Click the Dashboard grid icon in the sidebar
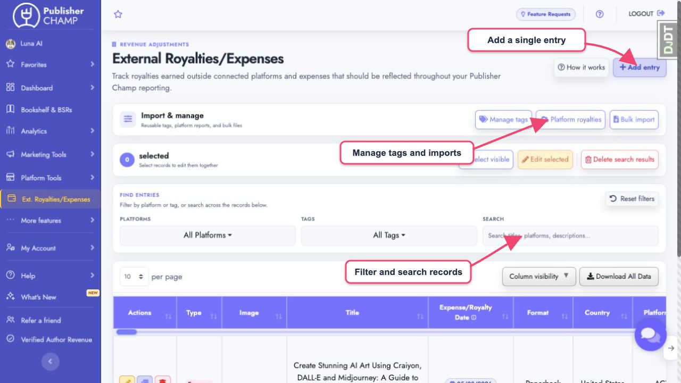Screen dimensions: 681x383 pyautogui.click(x=10, y=87)
